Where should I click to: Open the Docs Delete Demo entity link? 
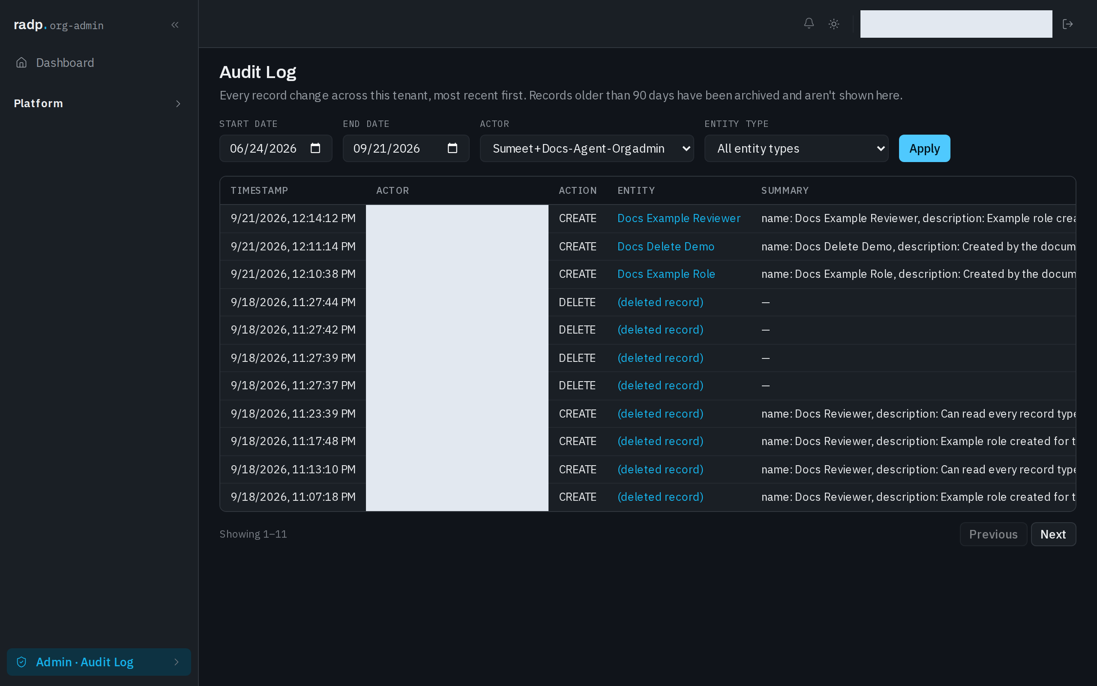pos(665,247)
